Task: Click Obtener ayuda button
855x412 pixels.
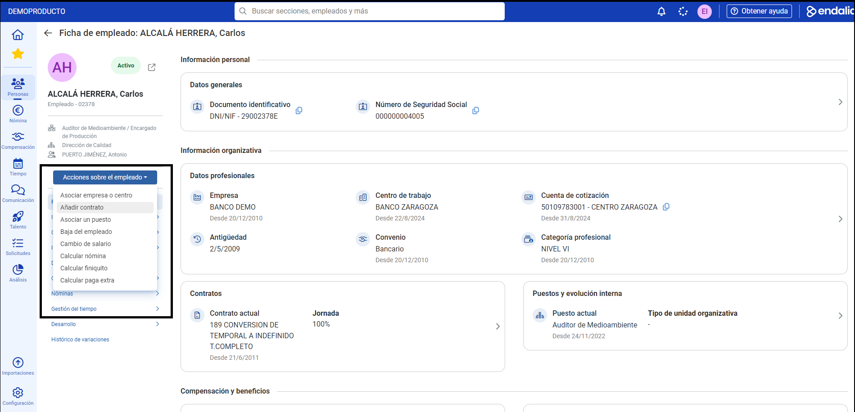Action: 759,11
